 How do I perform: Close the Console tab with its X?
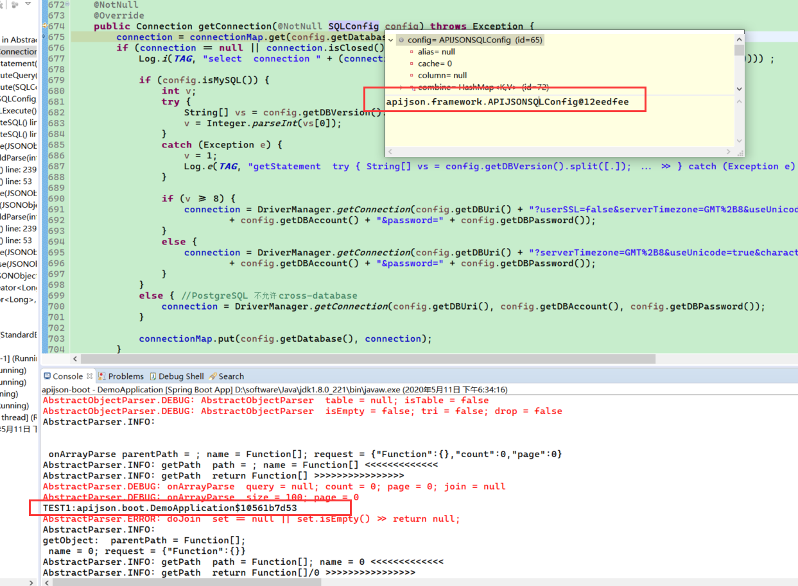pos(90,376)
